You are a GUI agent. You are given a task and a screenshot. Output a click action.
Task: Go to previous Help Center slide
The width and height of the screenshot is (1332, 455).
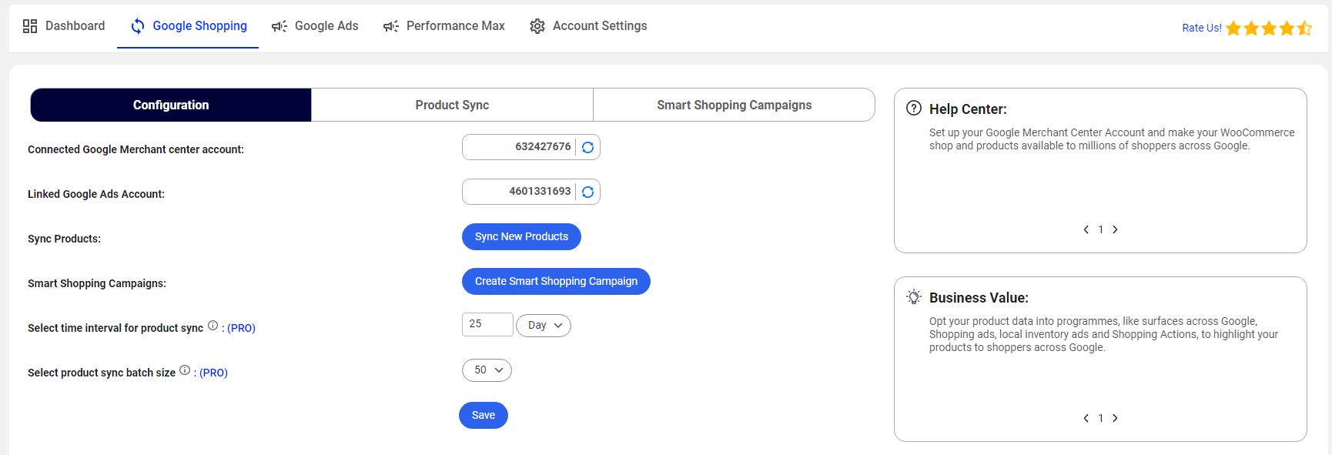pyautogui.click(x=1086, y=229)
